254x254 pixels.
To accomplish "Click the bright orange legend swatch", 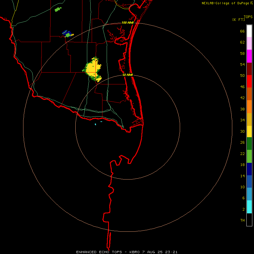I will (x=249, y=107).
